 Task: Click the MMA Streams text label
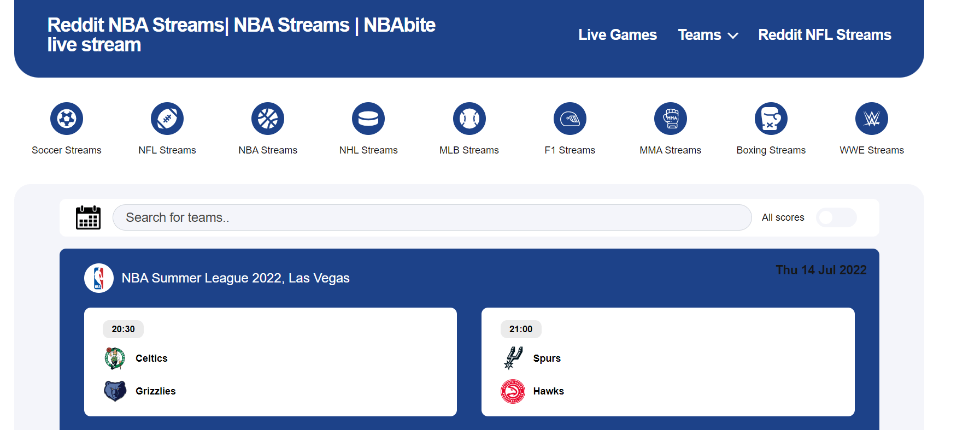coord(671,150)
